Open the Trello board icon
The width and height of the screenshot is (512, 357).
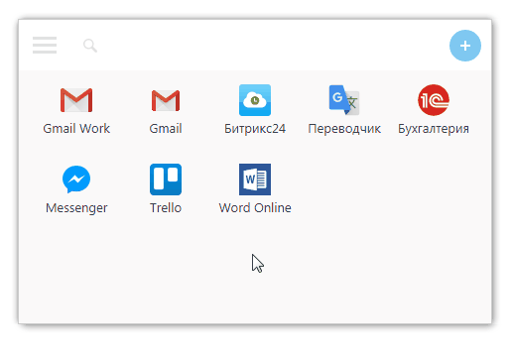coord(166,179)
